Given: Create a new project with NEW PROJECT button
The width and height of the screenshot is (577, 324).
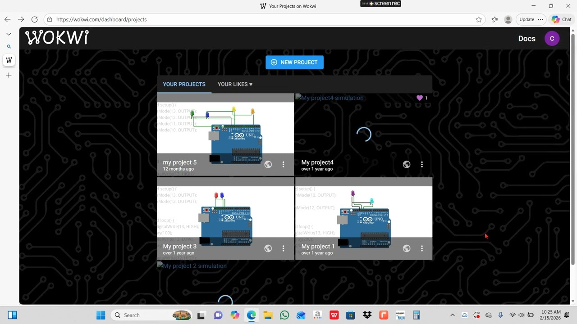Looking at the screenshot, I should 294,62.
